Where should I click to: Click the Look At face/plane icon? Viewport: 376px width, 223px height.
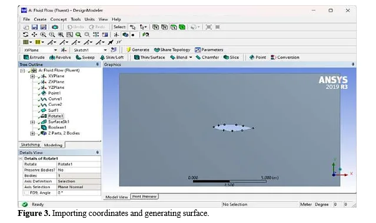click(x=145, y=35)
